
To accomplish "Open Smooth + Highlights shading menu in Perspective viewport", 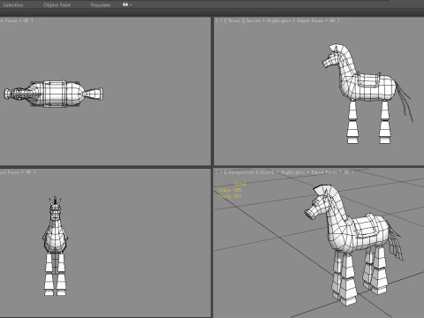I will click(x=282, y=172).
